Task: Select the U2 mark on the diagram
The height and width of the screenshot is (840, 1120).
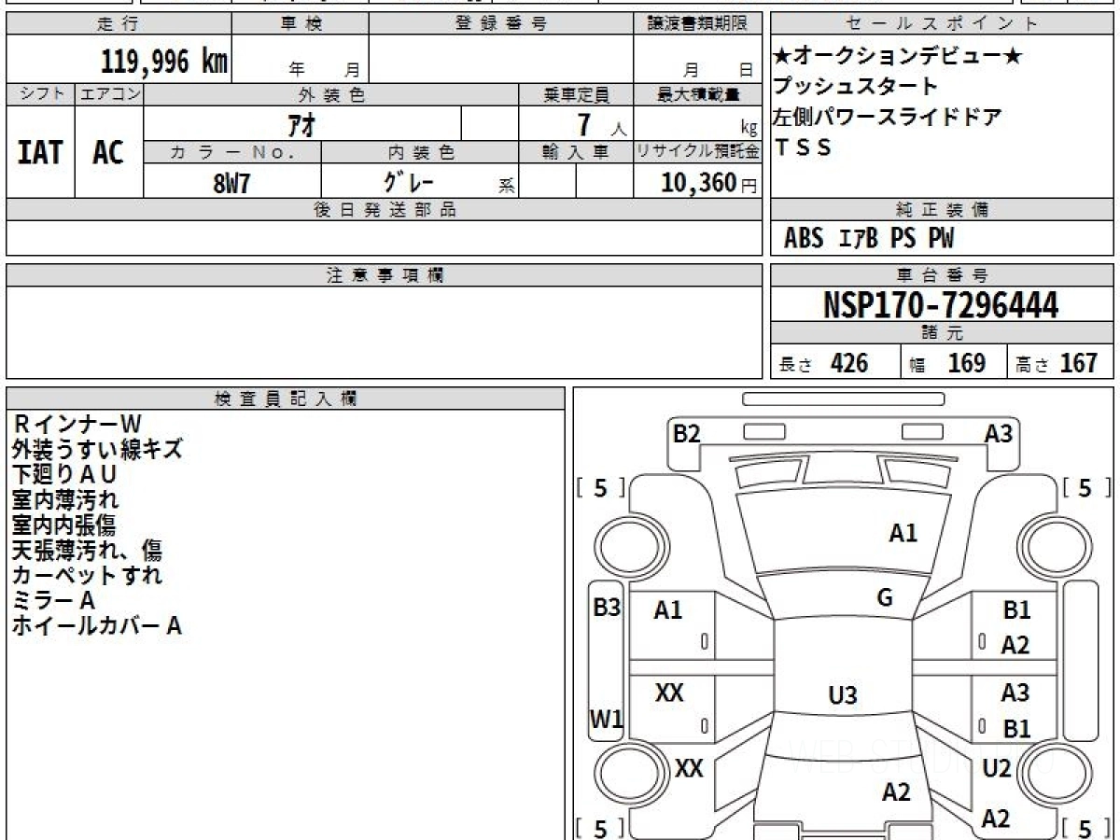Action: pyautogui.click(x=997, y=769)
